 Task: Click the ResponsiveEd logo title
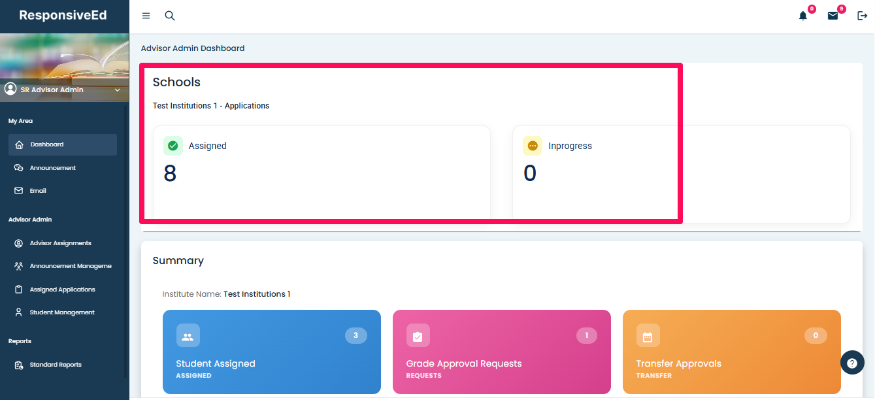[63, 16]
